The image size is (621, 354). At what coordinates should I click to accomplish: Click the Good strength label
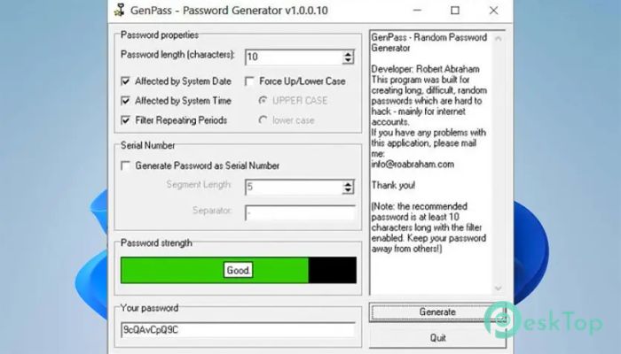[x=238, y=270]
